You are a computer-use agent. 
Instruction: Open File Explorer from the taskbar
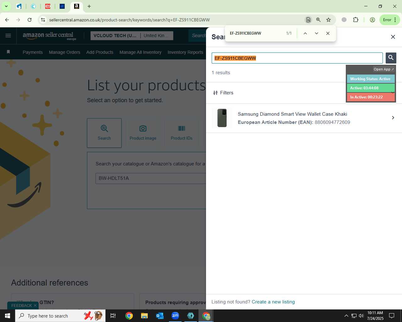coord(144,316)
